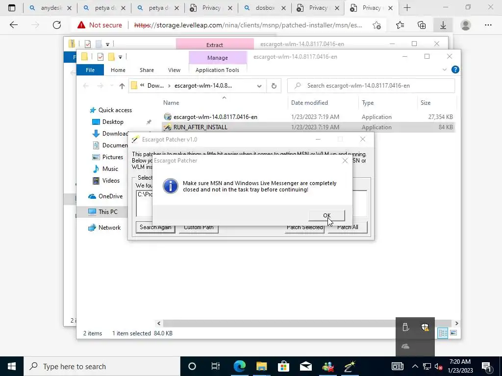
Task: Click the Search Again button
Action: 155,227
